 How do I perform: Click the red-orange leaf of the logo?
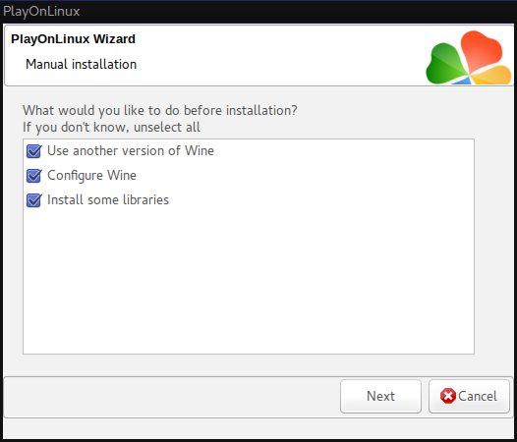click(481, 50)
